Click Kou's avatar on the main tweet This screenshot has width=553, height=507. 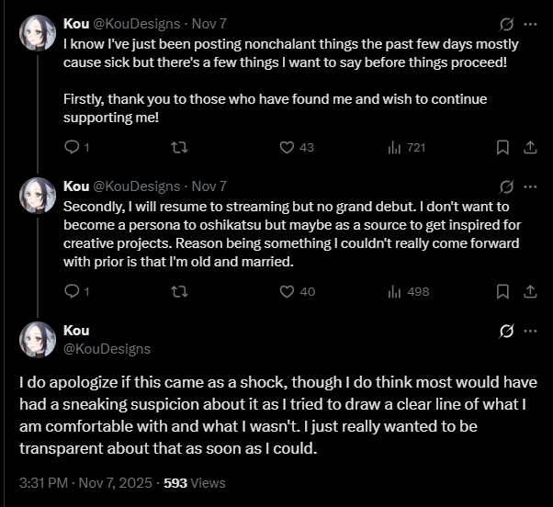click(38, 339)
